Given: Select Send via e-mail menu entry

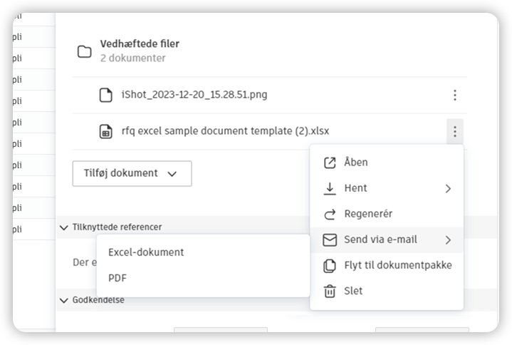Looking at the screenshot, I should point(380,240).
